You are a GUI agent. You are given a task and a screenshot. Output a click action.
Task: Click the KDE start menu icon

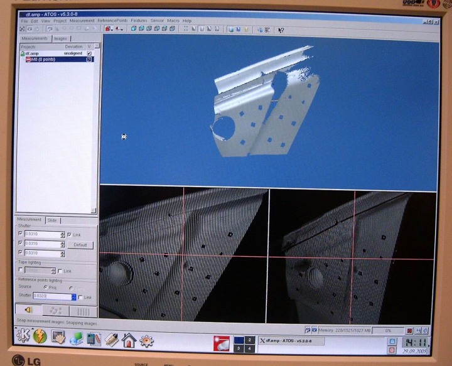click(23, 337)
